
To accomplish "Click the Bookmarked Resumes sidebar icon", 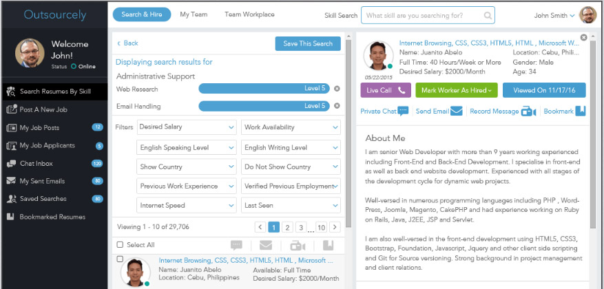I will (11, 217).
